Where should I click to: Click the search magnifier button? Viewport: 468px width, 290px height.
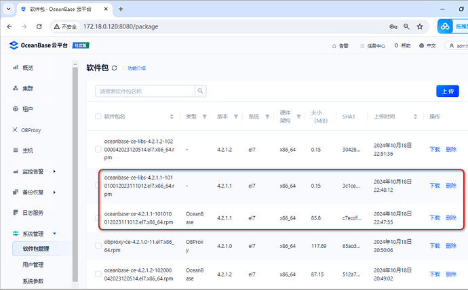click(x=201, y=91)
